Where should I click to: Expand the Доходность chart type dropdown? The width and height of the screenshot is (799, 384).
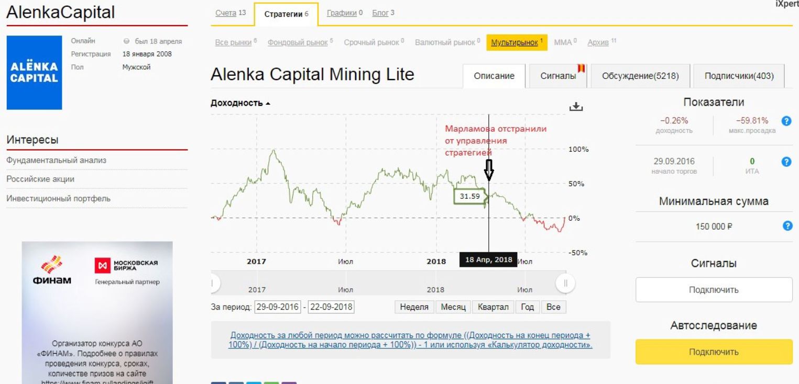pyautogui.click(x=240, y=103)
